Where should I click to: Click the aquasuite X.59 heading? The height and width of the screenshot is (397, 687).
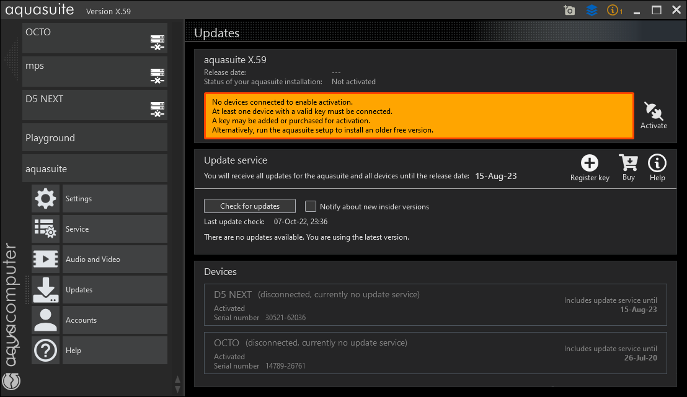tap(235, 60)
